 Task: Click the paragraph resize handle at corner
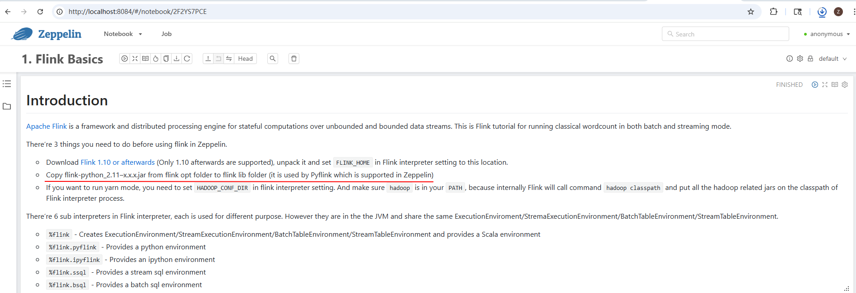[x=847, y=288]
